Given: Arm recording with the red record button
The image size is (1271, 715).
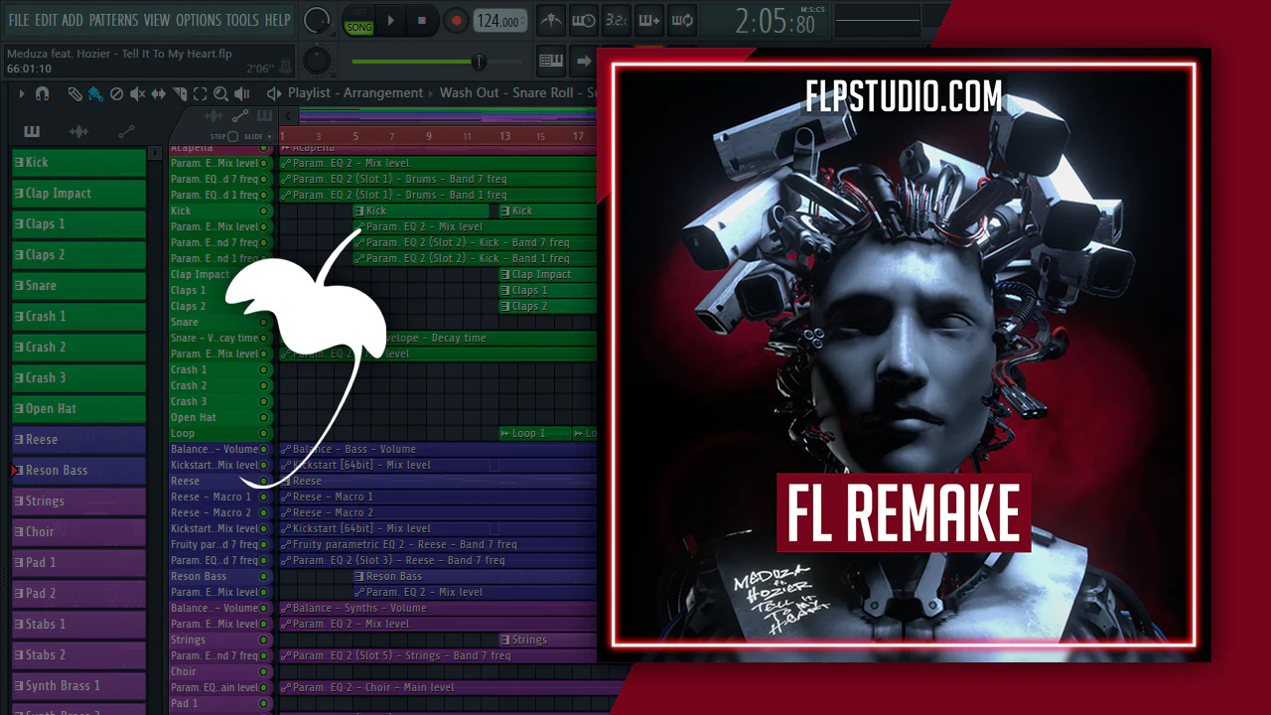Looking at the screenshot, I should point(456,20).
